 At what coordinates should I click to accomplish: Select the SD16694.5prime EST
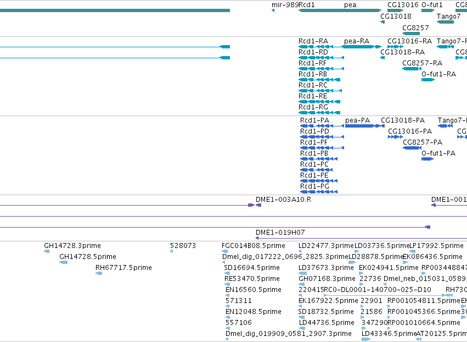coord(227,273)
